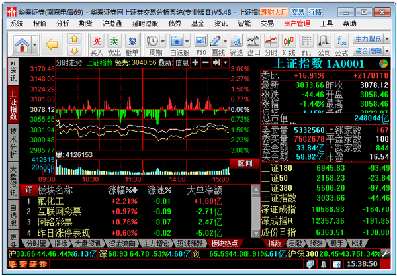Click the 资金流向 toolbar button
The image size is (397, 276).
(x=369, y=51)
